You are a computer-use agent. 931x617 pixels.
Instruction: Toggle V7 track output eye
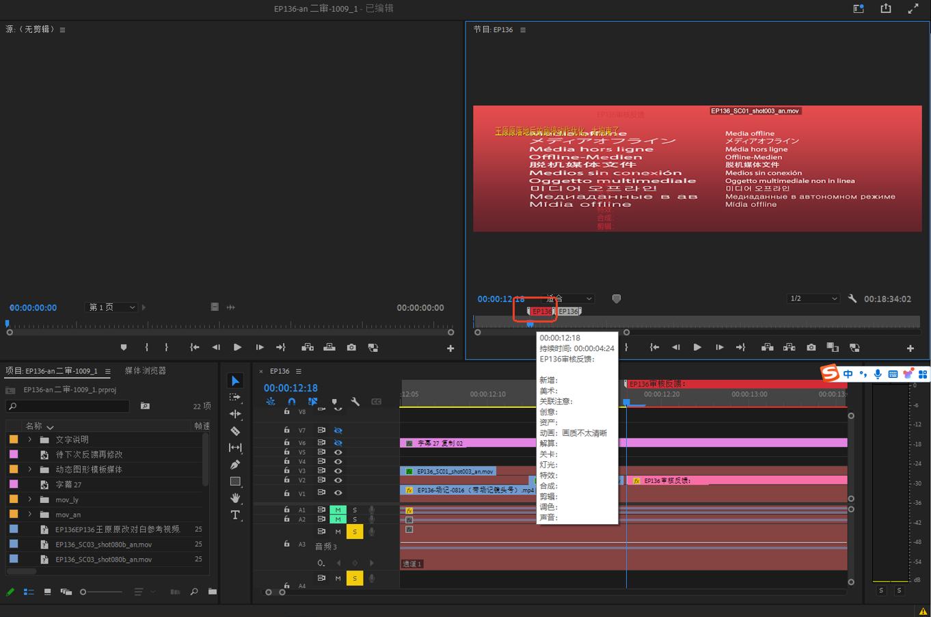[338, 430]
